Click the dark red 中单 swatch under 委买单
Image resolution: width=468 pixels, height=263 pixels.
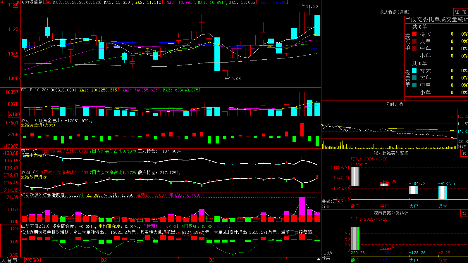(x=414, y=49)
